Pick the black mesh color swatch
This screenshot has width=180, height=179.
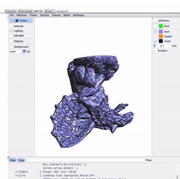[x=161, y=41]
